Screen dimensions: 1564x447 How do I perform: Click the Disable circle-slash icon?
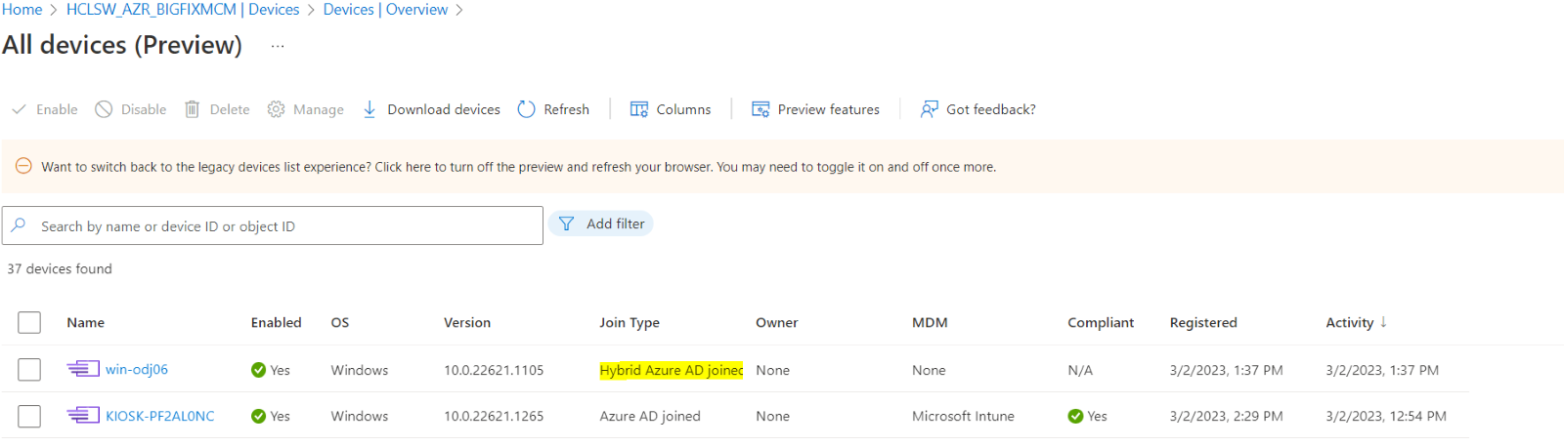(104, 109)
